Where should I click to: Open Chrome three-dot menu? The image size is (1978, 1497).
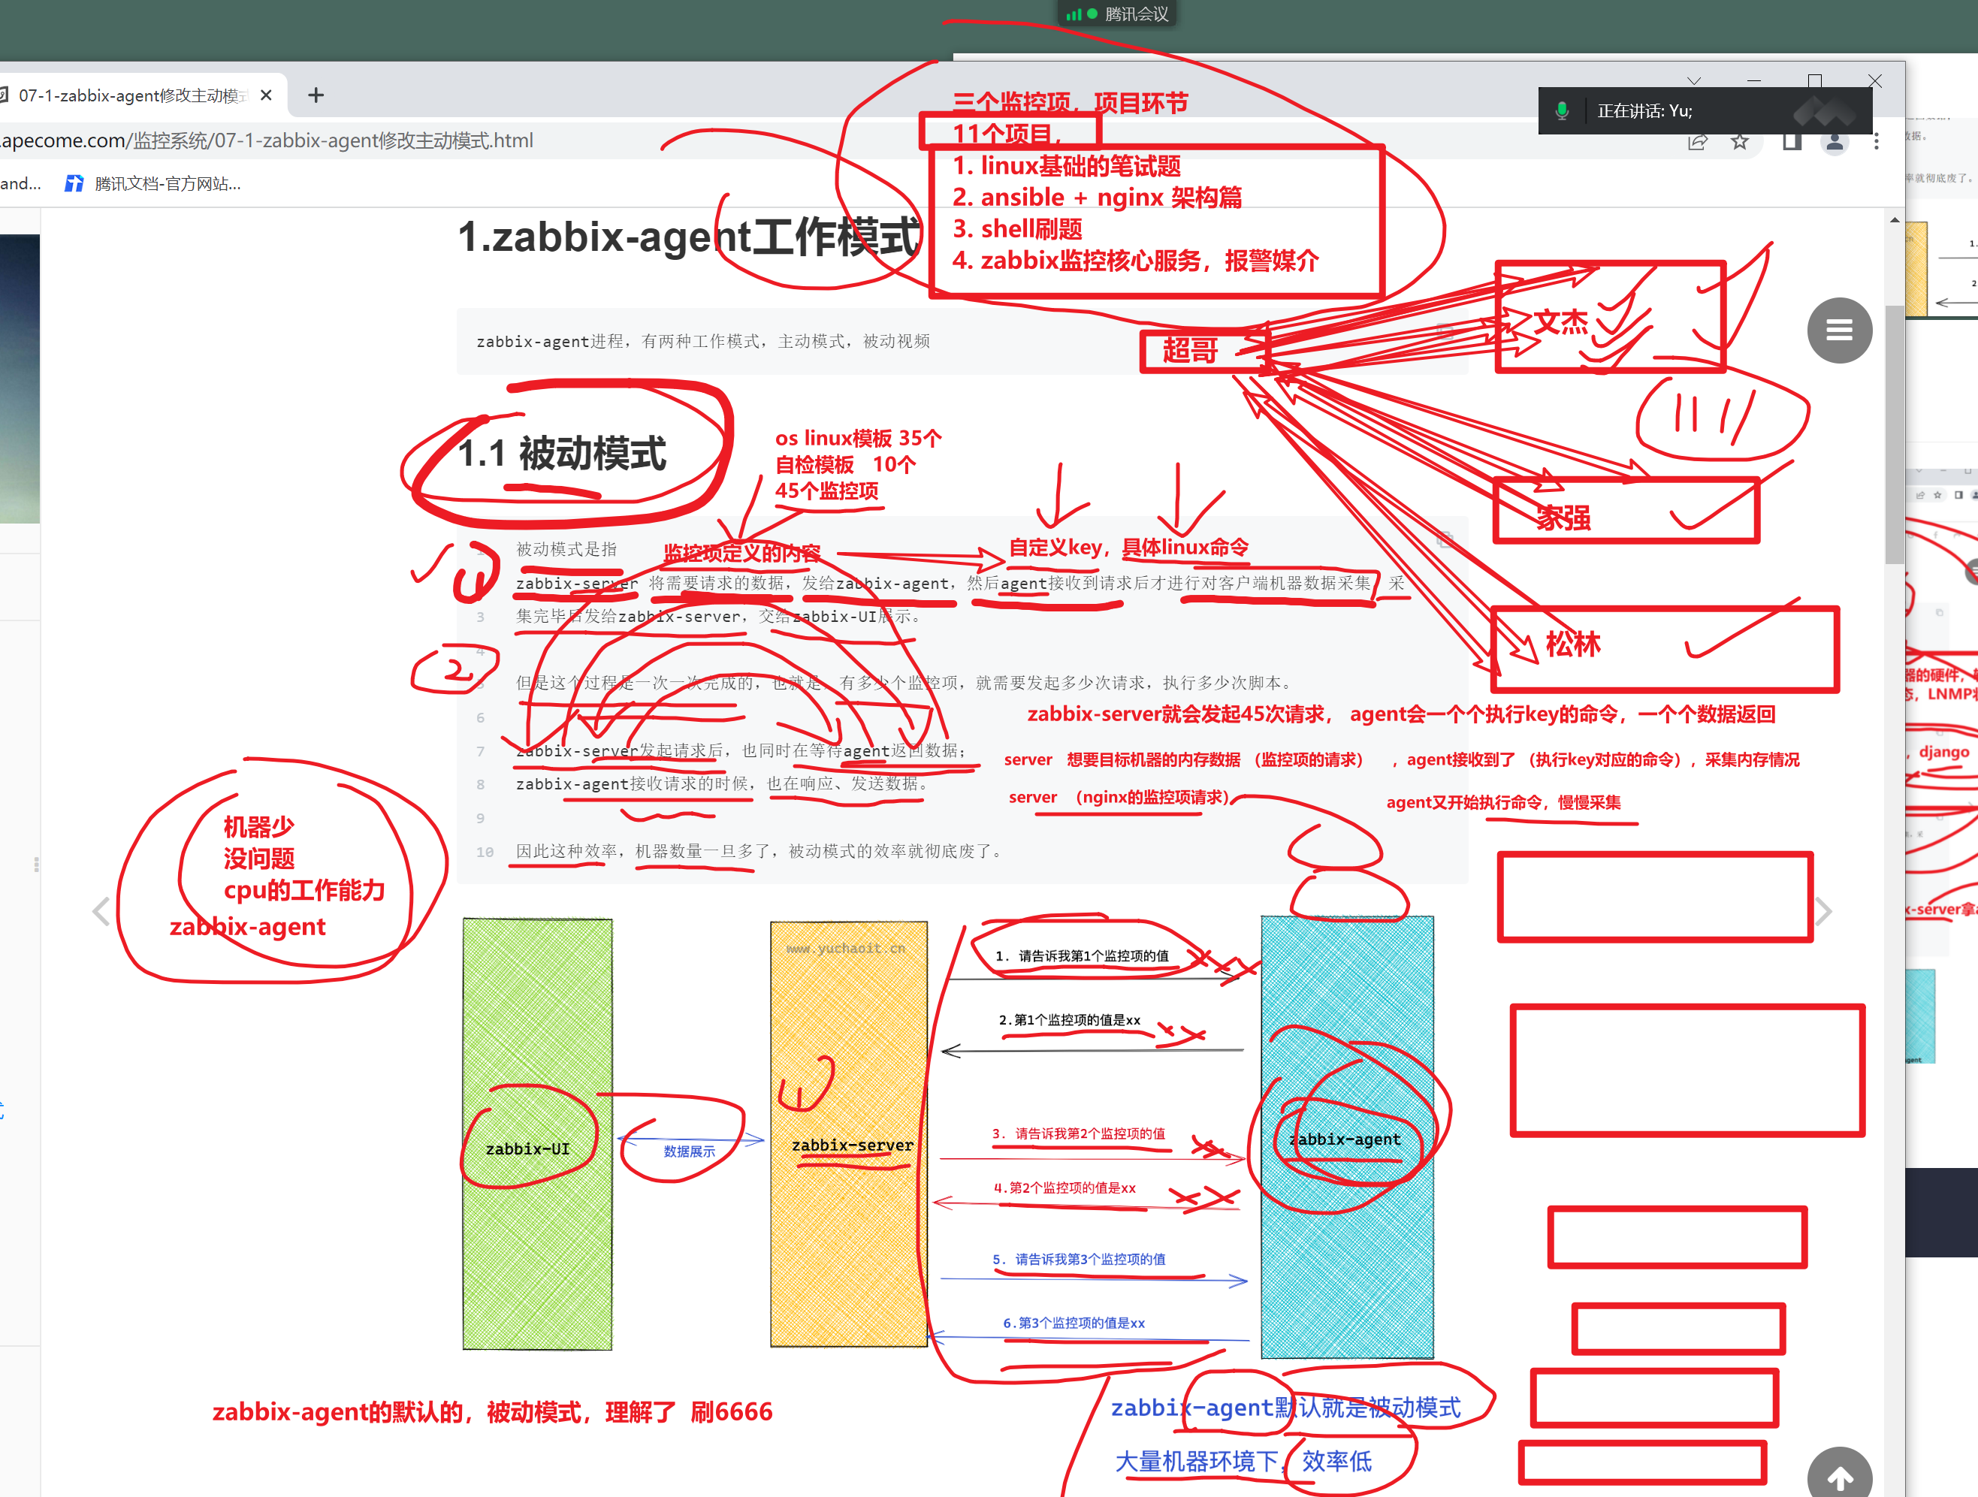1876,142
